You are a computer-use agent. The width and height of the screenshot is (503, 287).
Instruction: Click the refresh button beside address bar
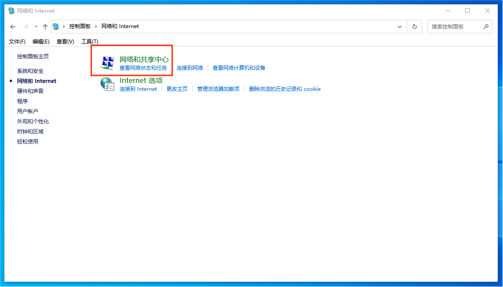point(414,26)
